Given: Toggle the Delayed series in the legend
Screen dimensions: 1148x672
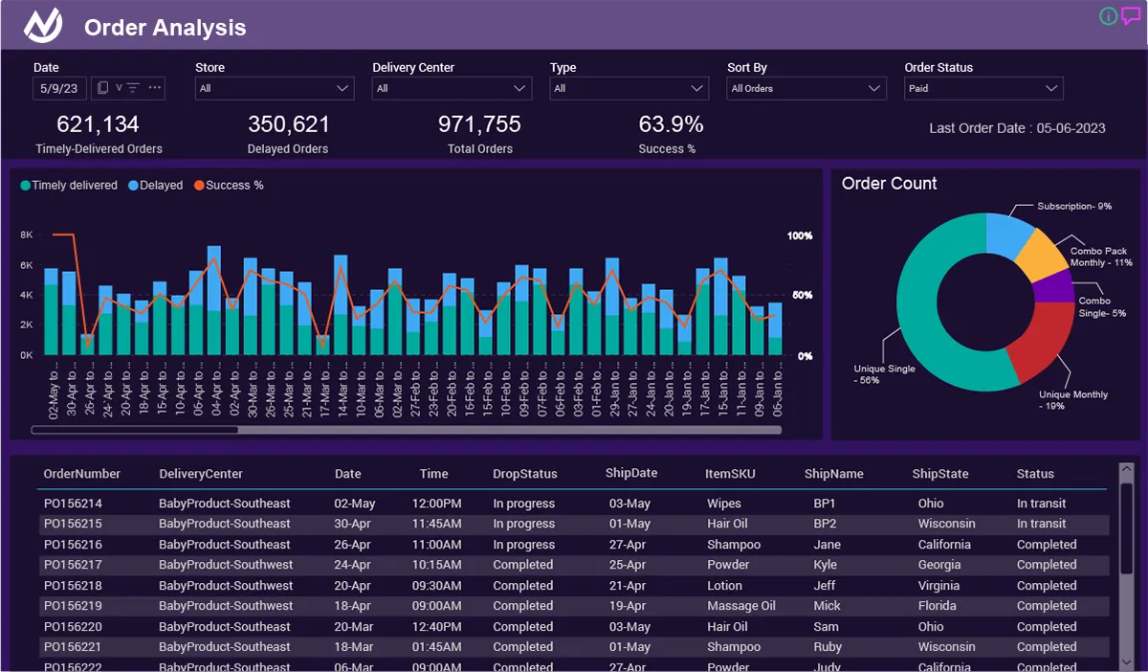Looking at the screenshot, I should tap(155, 186).
